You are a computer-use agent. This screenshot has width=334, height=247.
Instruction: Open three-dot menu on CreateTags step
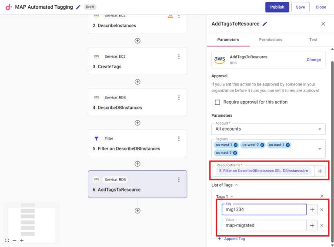(179, 56)
